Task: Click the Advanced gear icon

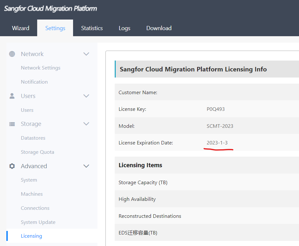Action: [x=12, y=166]
